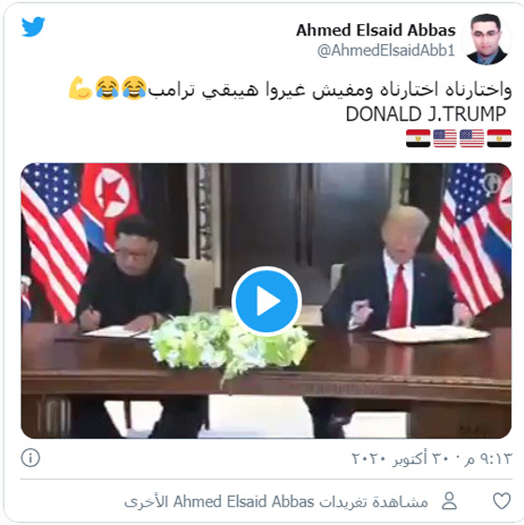The image size is (524, 525).
Task: Click the left American flag emoji
Action: coord(445,139)
